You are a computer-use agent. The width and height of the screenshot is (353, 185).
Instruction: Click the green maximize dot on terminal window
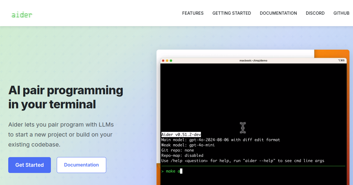click(171, 60)
